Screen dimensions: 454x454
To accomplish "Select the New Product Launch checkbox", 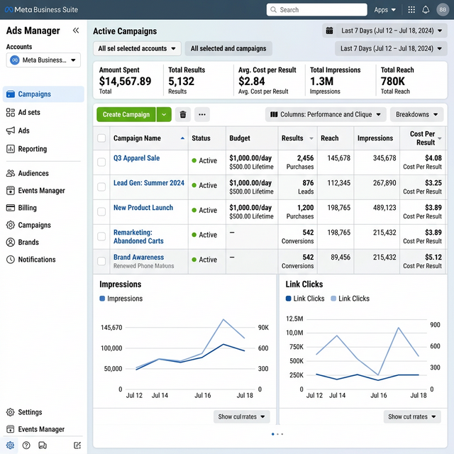I will pos(101,211).
